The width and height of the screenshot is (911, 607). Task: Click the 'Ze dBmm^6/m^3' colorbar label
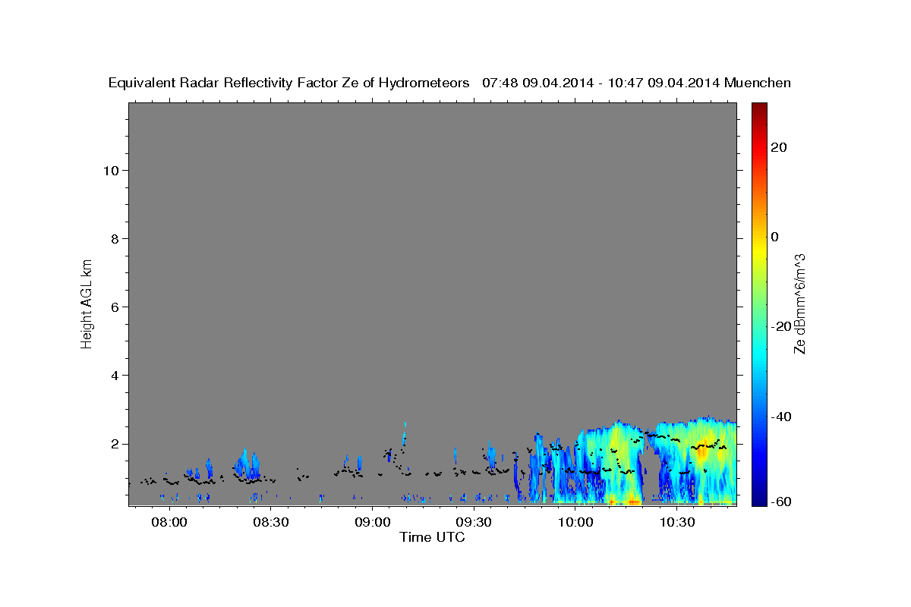(x=799, y=303)
